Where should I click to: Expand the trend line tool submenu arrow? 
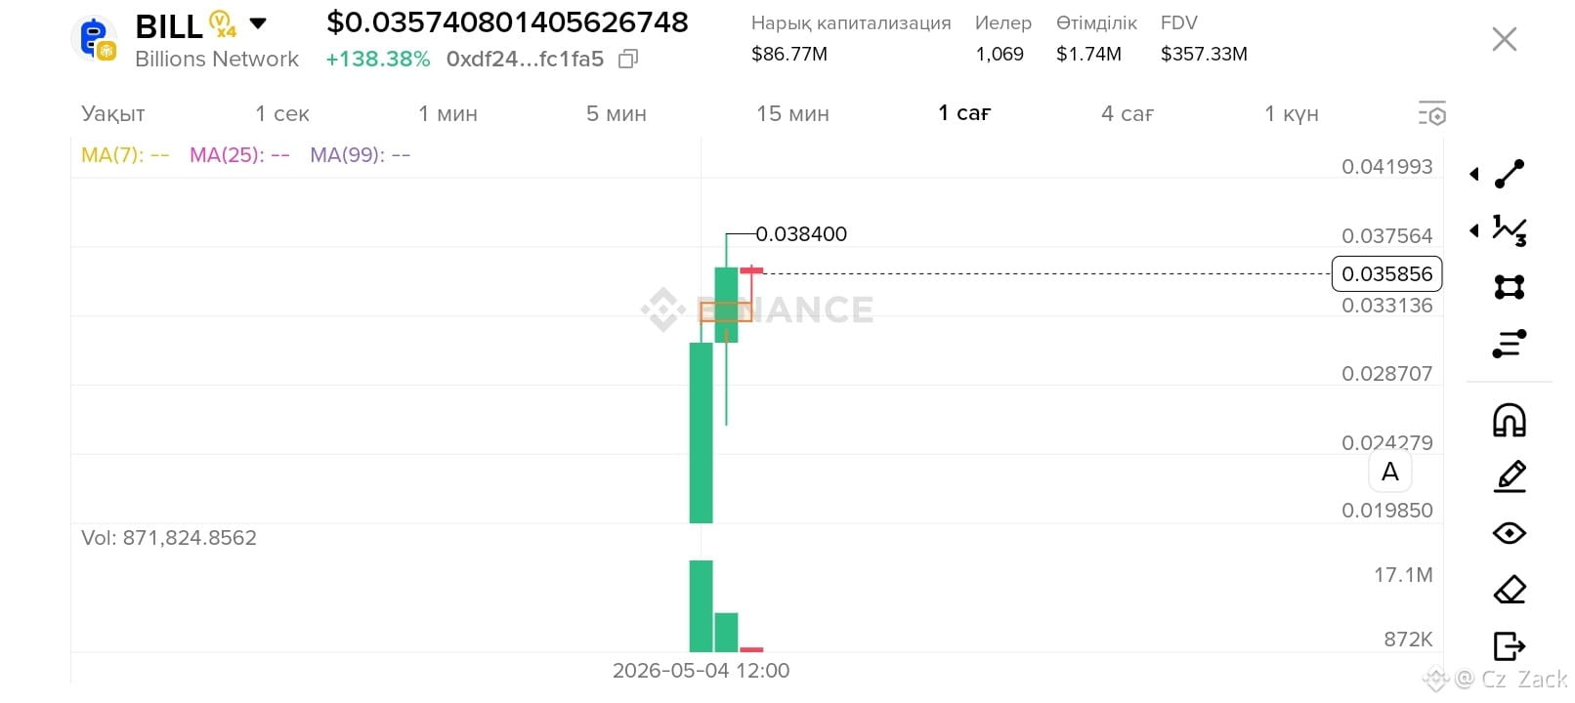point(1473,175)
